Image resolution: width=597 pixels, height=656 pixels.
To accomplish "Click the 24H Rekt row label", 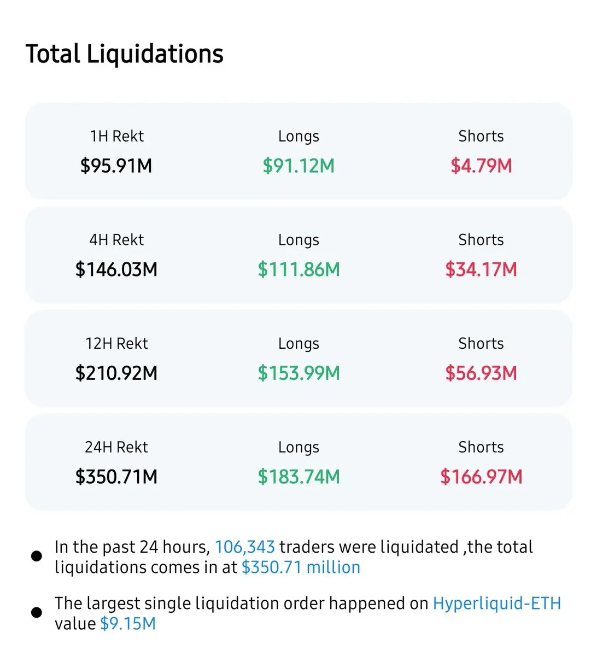I will [116, 447].
